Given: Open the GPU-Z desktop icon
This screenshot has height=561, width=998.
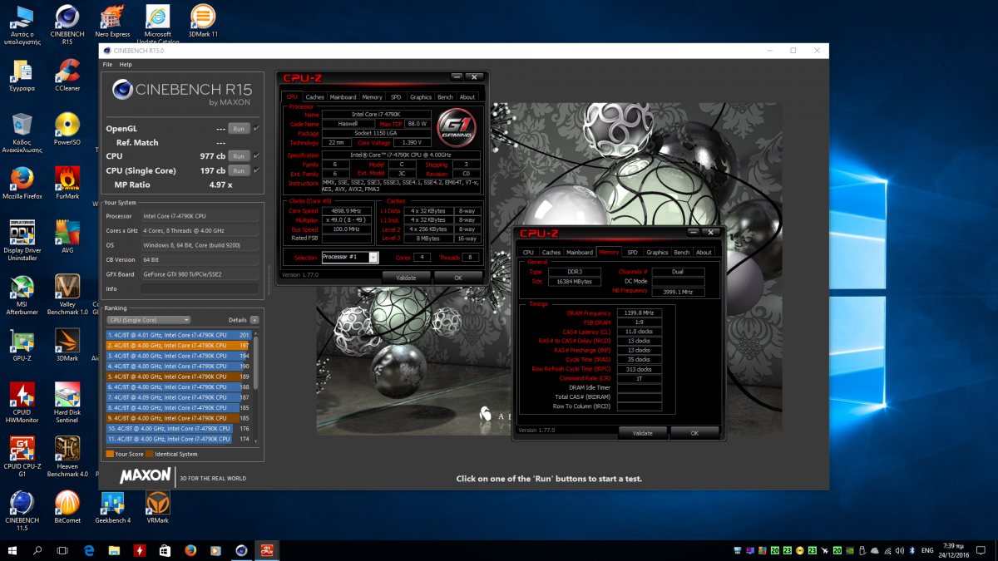Looking at the screenshot, I should pyautogui.click(x=22, y=346).
